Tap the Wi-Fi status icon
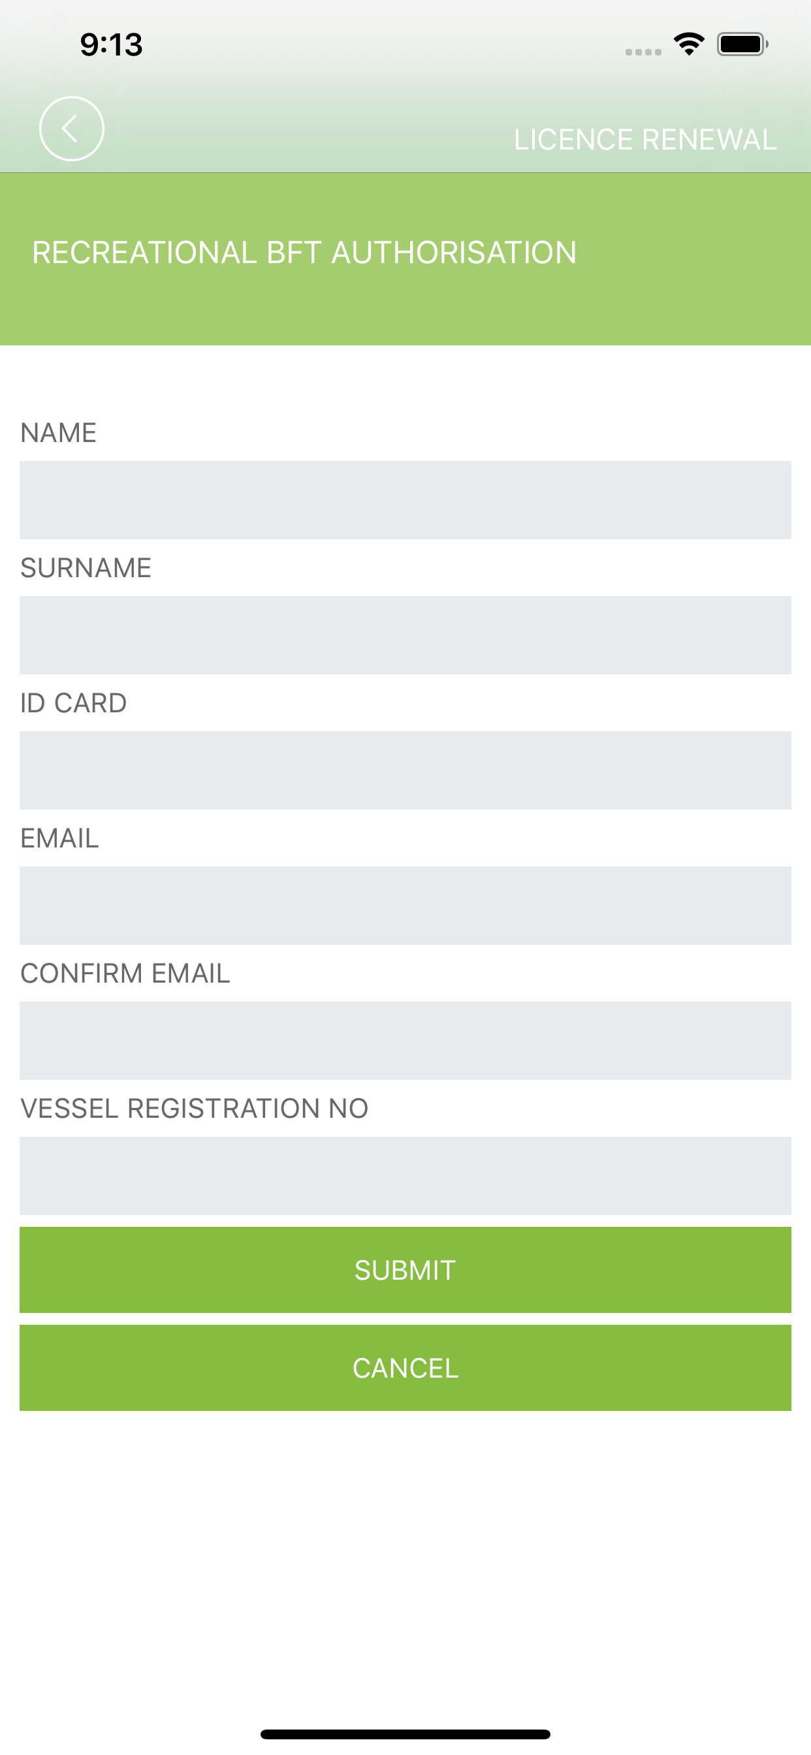The height and width of the screenshot is (1755, 811). tap(689, 44)
